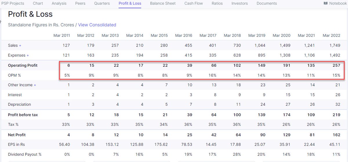Expand Expenses row with plus sign
348x162 pixels.
[28, 55]
